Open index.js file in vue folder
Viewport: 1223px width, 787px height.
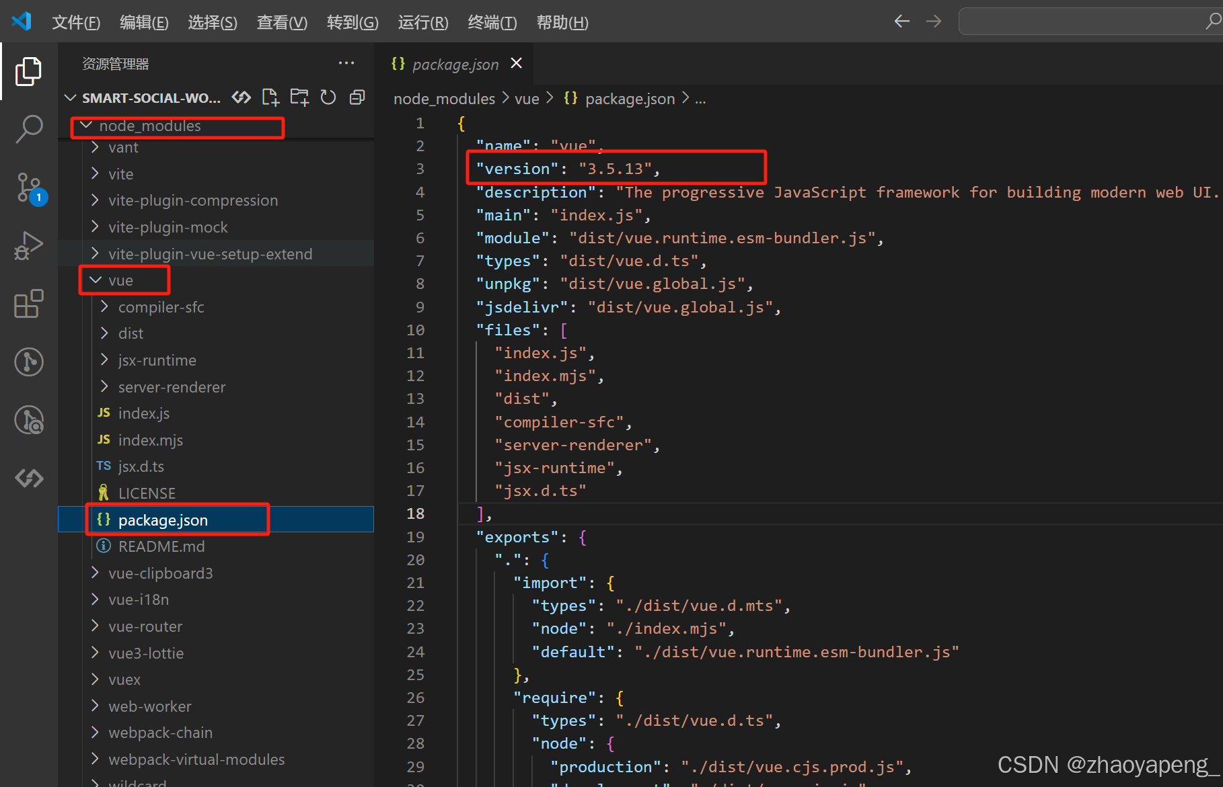coord(215,413)
